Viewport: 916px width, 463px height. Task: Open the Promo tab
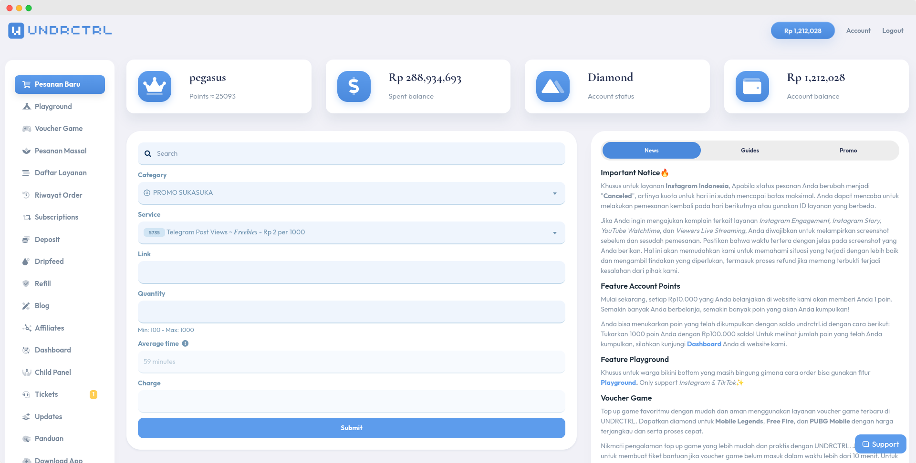point(848,150)
